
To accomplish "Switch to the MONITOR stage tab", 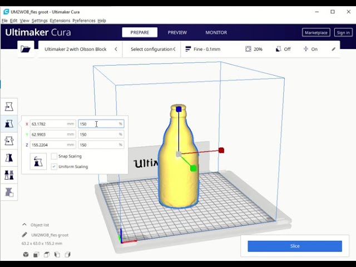I will coord(216,32).
